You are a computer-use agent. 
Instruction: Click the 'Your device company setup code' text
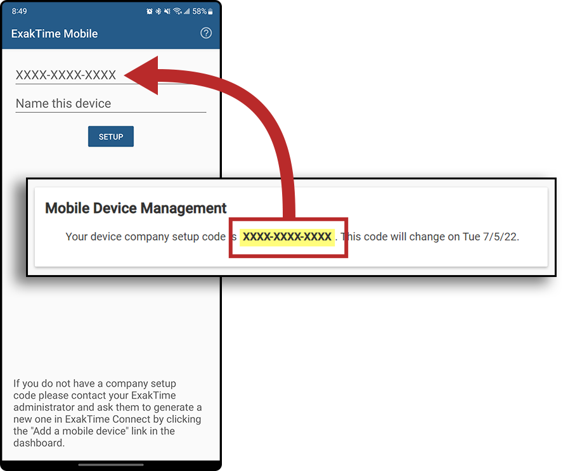pyautogui.click(x=146, y=237)
